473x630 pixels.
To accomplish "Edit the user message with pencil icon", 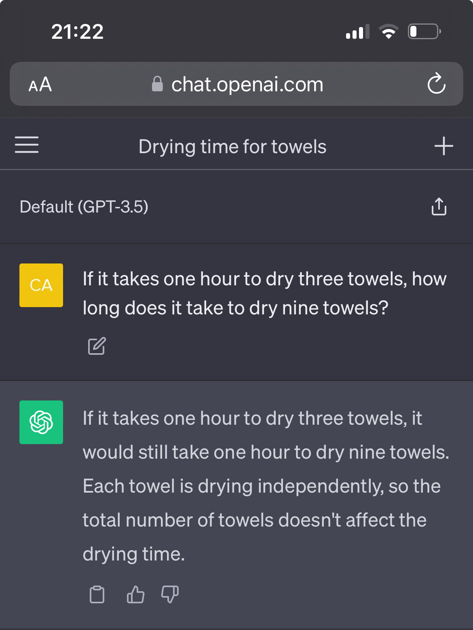I will pos(97,346).
